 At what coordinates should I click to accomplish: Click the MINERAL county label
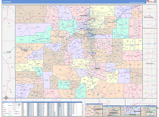tap(54, 83)
